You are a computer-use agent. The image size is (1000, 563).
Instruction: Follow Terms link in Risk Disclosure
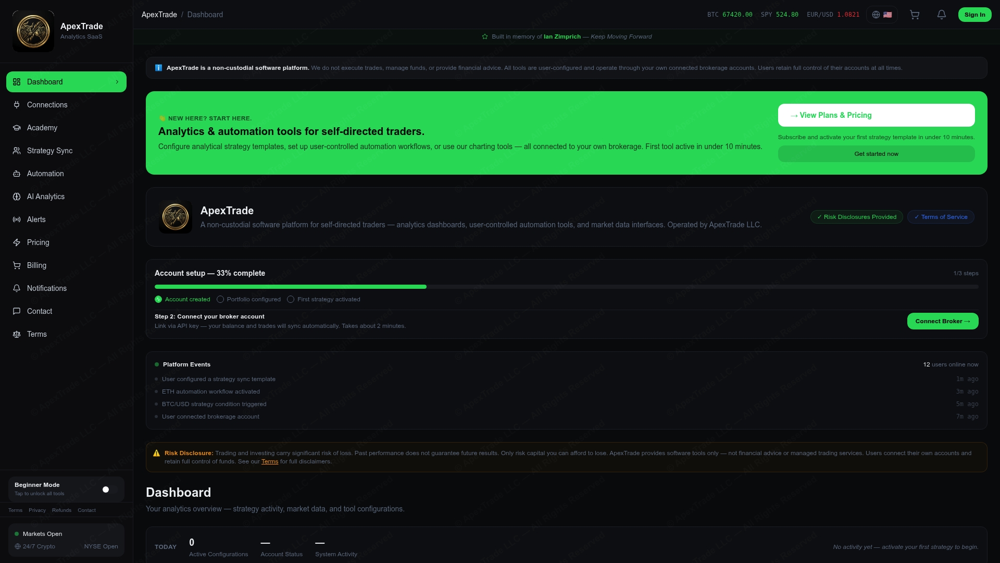point(270,461)
